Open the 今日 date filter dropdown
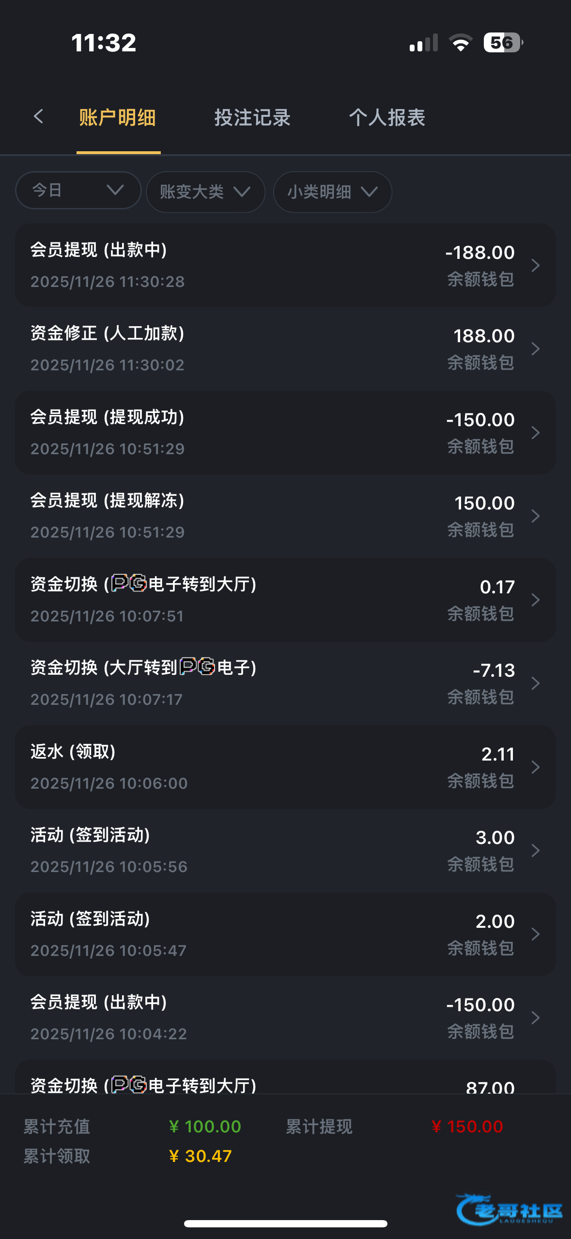 point(78,191)
